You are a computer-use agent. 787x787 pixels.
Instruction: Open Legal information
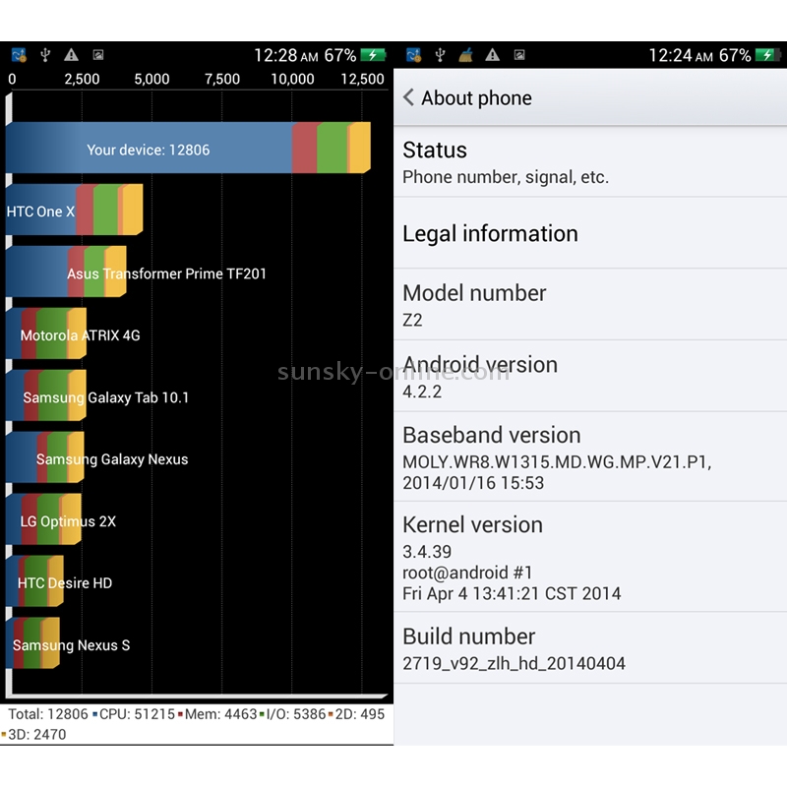(x=590, y=233)
